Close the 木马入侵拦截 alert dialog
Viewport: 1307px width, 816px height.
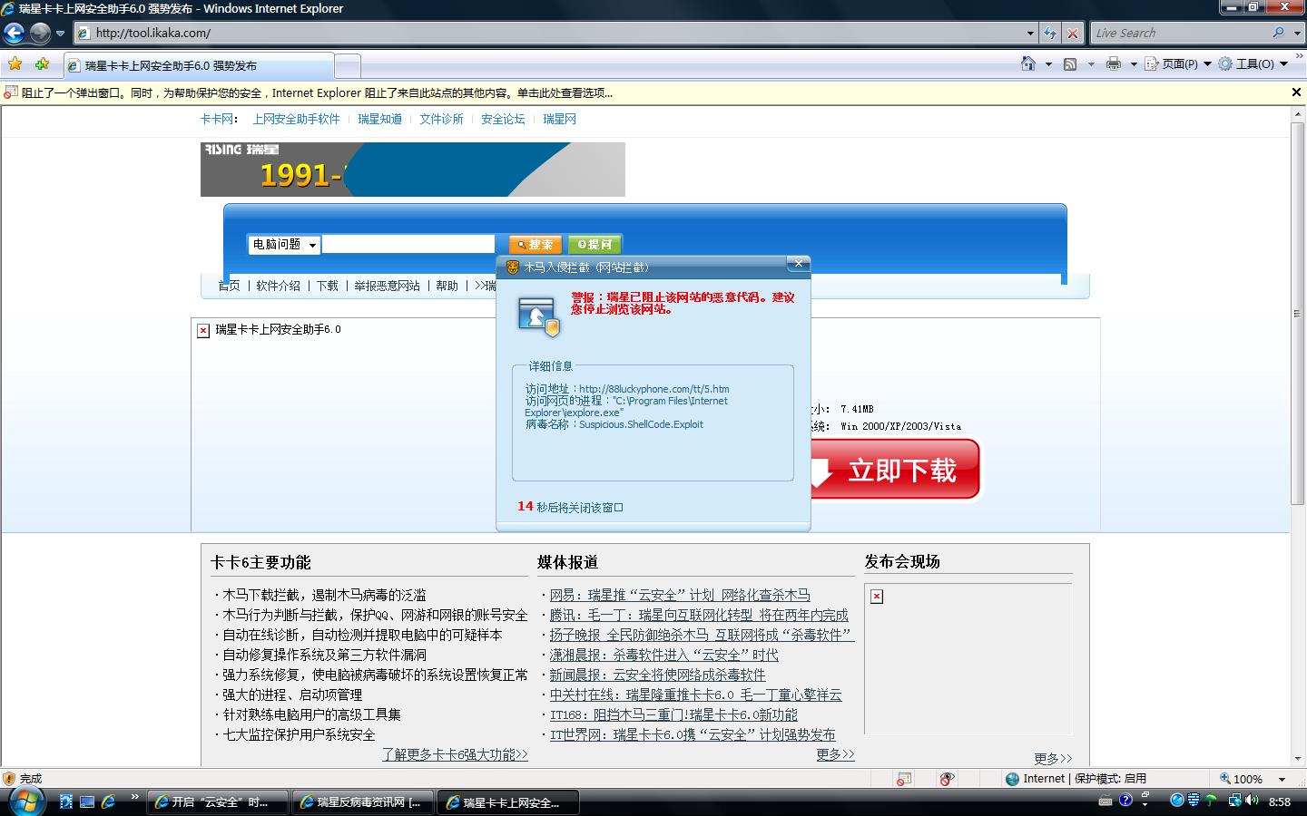point(798,264)
